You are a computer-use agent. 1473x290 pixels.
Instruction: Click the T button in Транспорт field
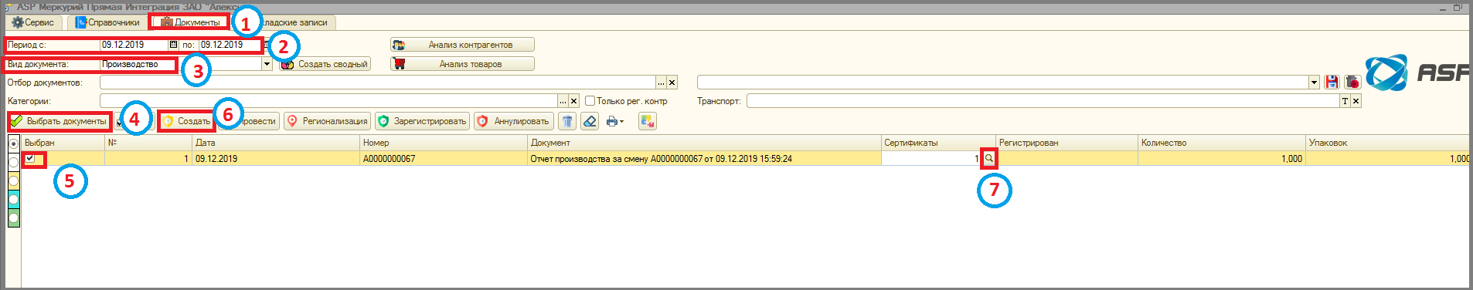[x=1345, y=101]
